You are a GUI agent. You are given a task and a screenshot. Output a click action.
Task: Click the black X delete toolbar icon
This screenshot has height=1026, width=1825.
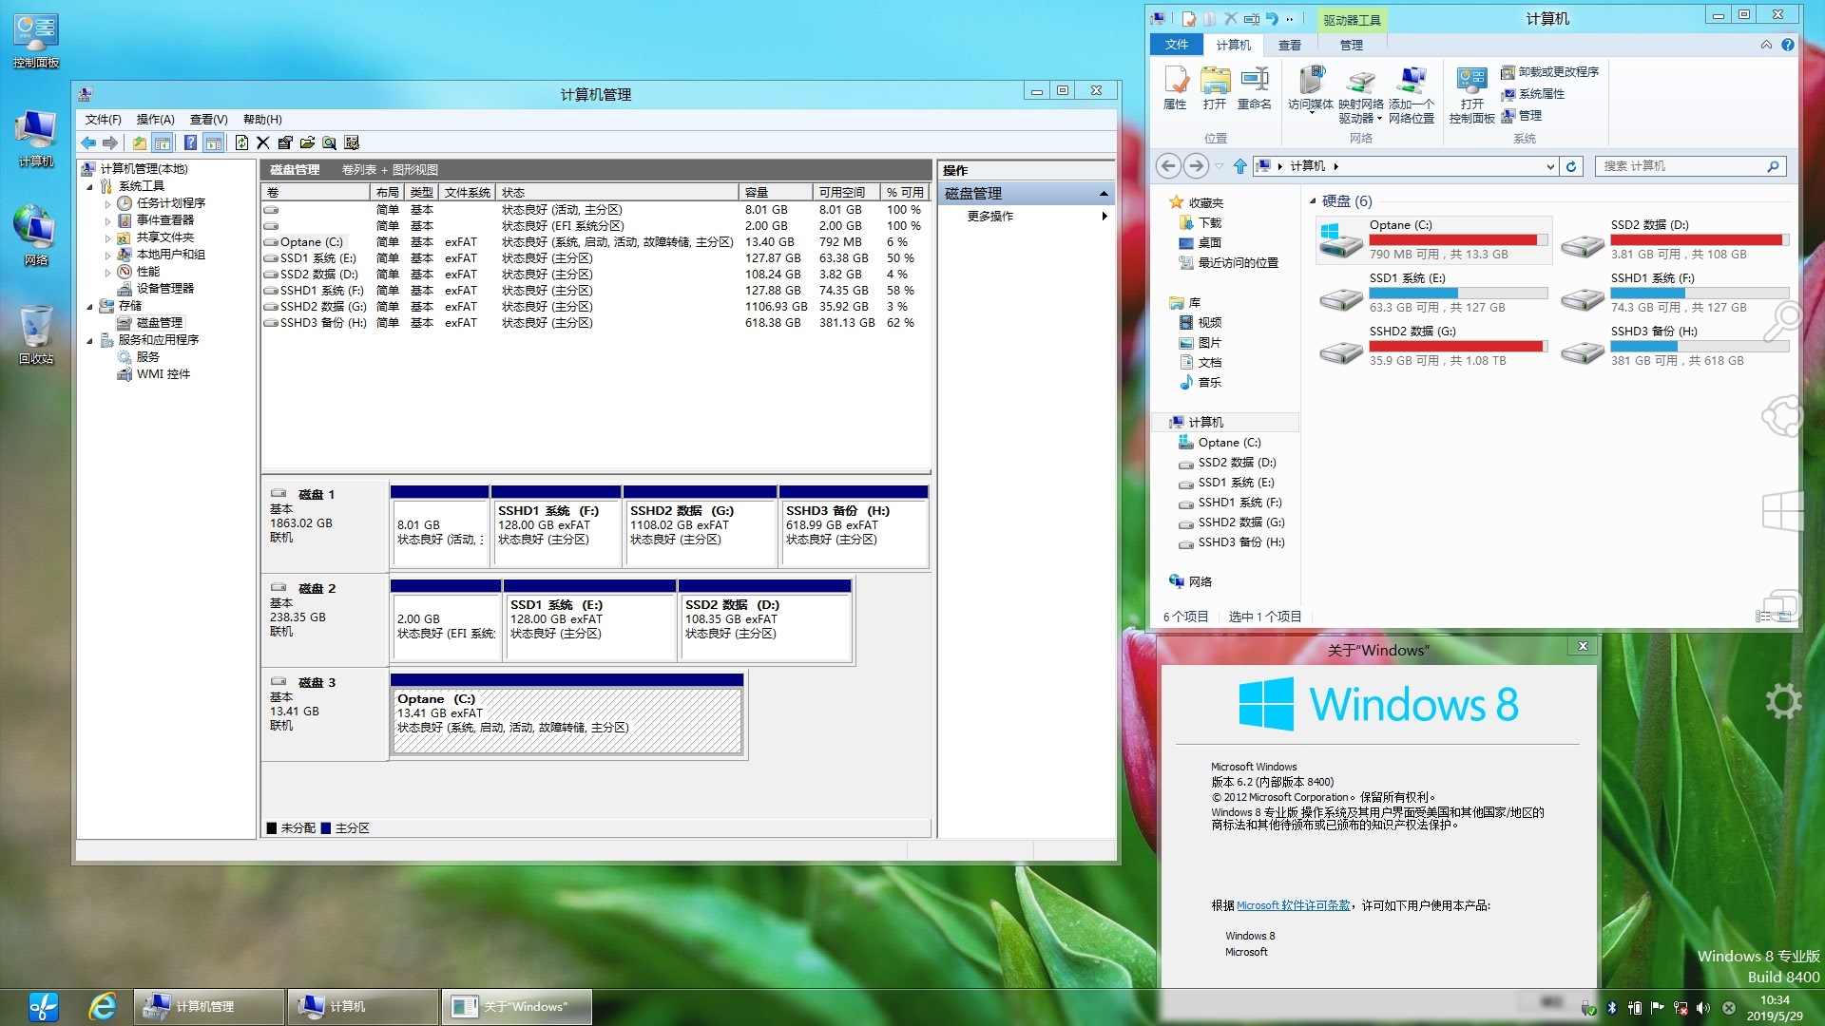[263, 142]
